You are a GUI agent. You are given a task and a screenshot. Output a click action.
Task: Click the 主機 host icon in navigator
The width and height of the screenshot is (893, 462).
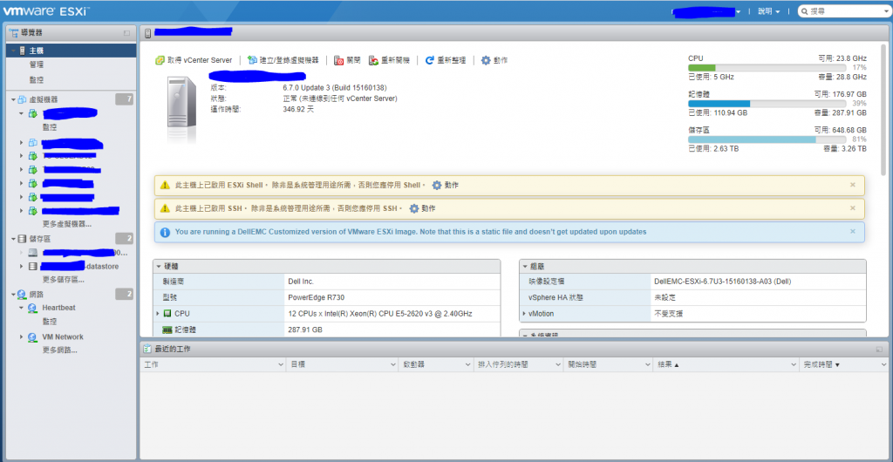[23, 51]
